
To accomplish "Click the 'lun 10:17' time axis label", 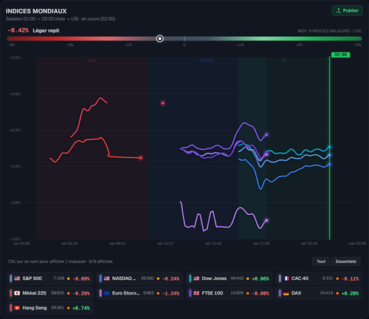I will (165, 244).
